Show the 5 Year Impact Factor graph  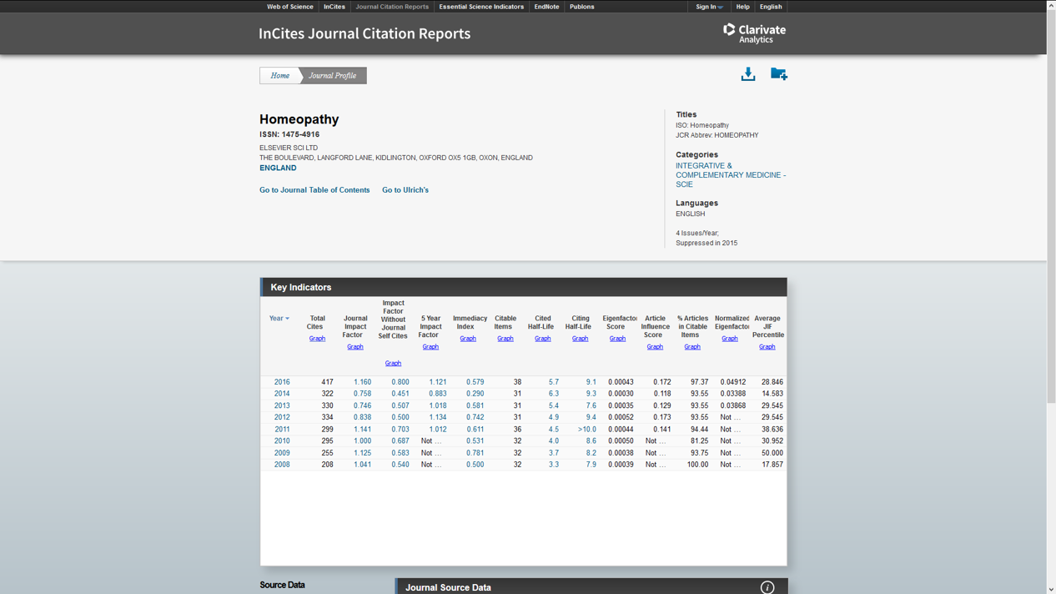[430, 347]
